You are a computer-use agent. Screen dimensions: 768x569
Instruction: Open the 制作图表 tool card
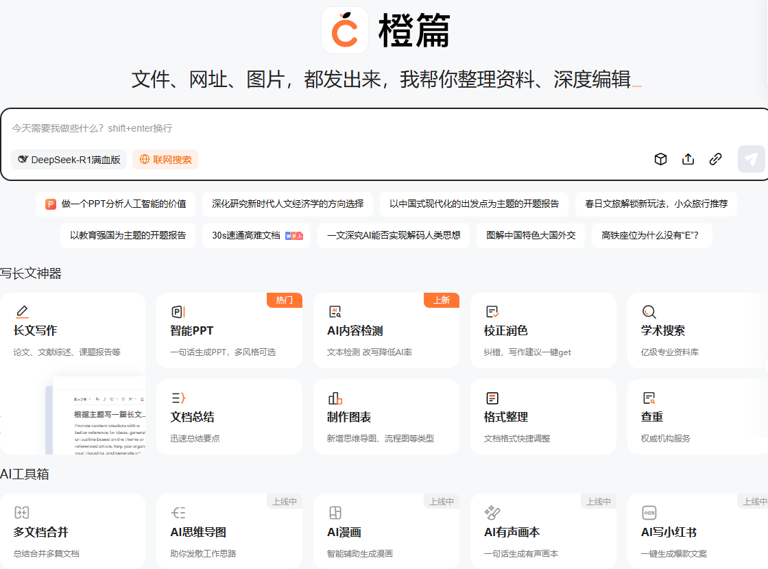(x=386, y=417)
